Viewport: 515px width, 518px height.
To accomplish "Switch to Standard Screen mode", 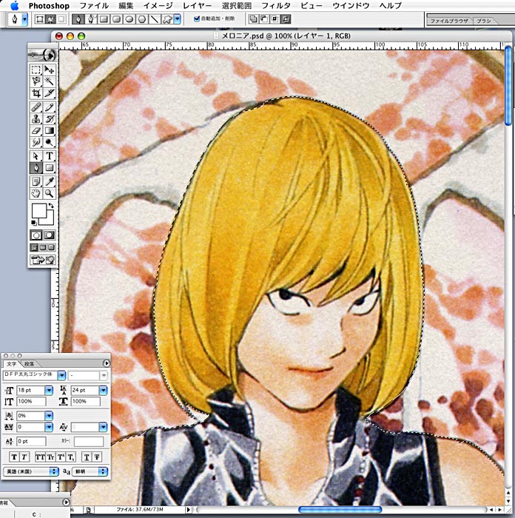I will [x=34, y=247].
